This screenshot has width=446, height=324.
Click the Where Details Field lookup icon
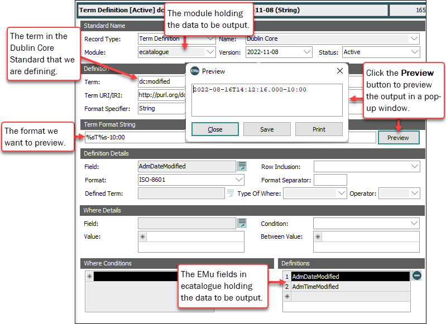point(242,223)
